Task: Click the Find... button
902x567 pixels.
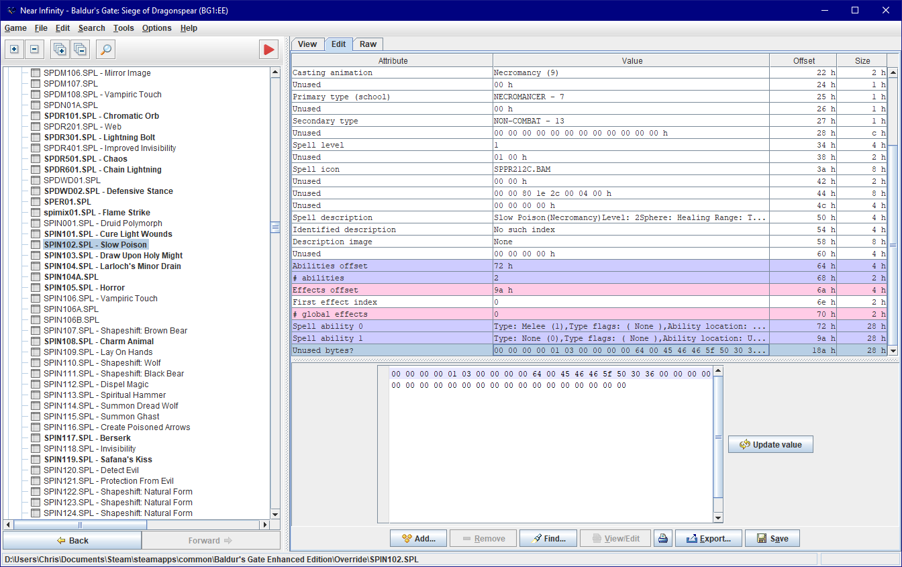Action: coord(548,538)
